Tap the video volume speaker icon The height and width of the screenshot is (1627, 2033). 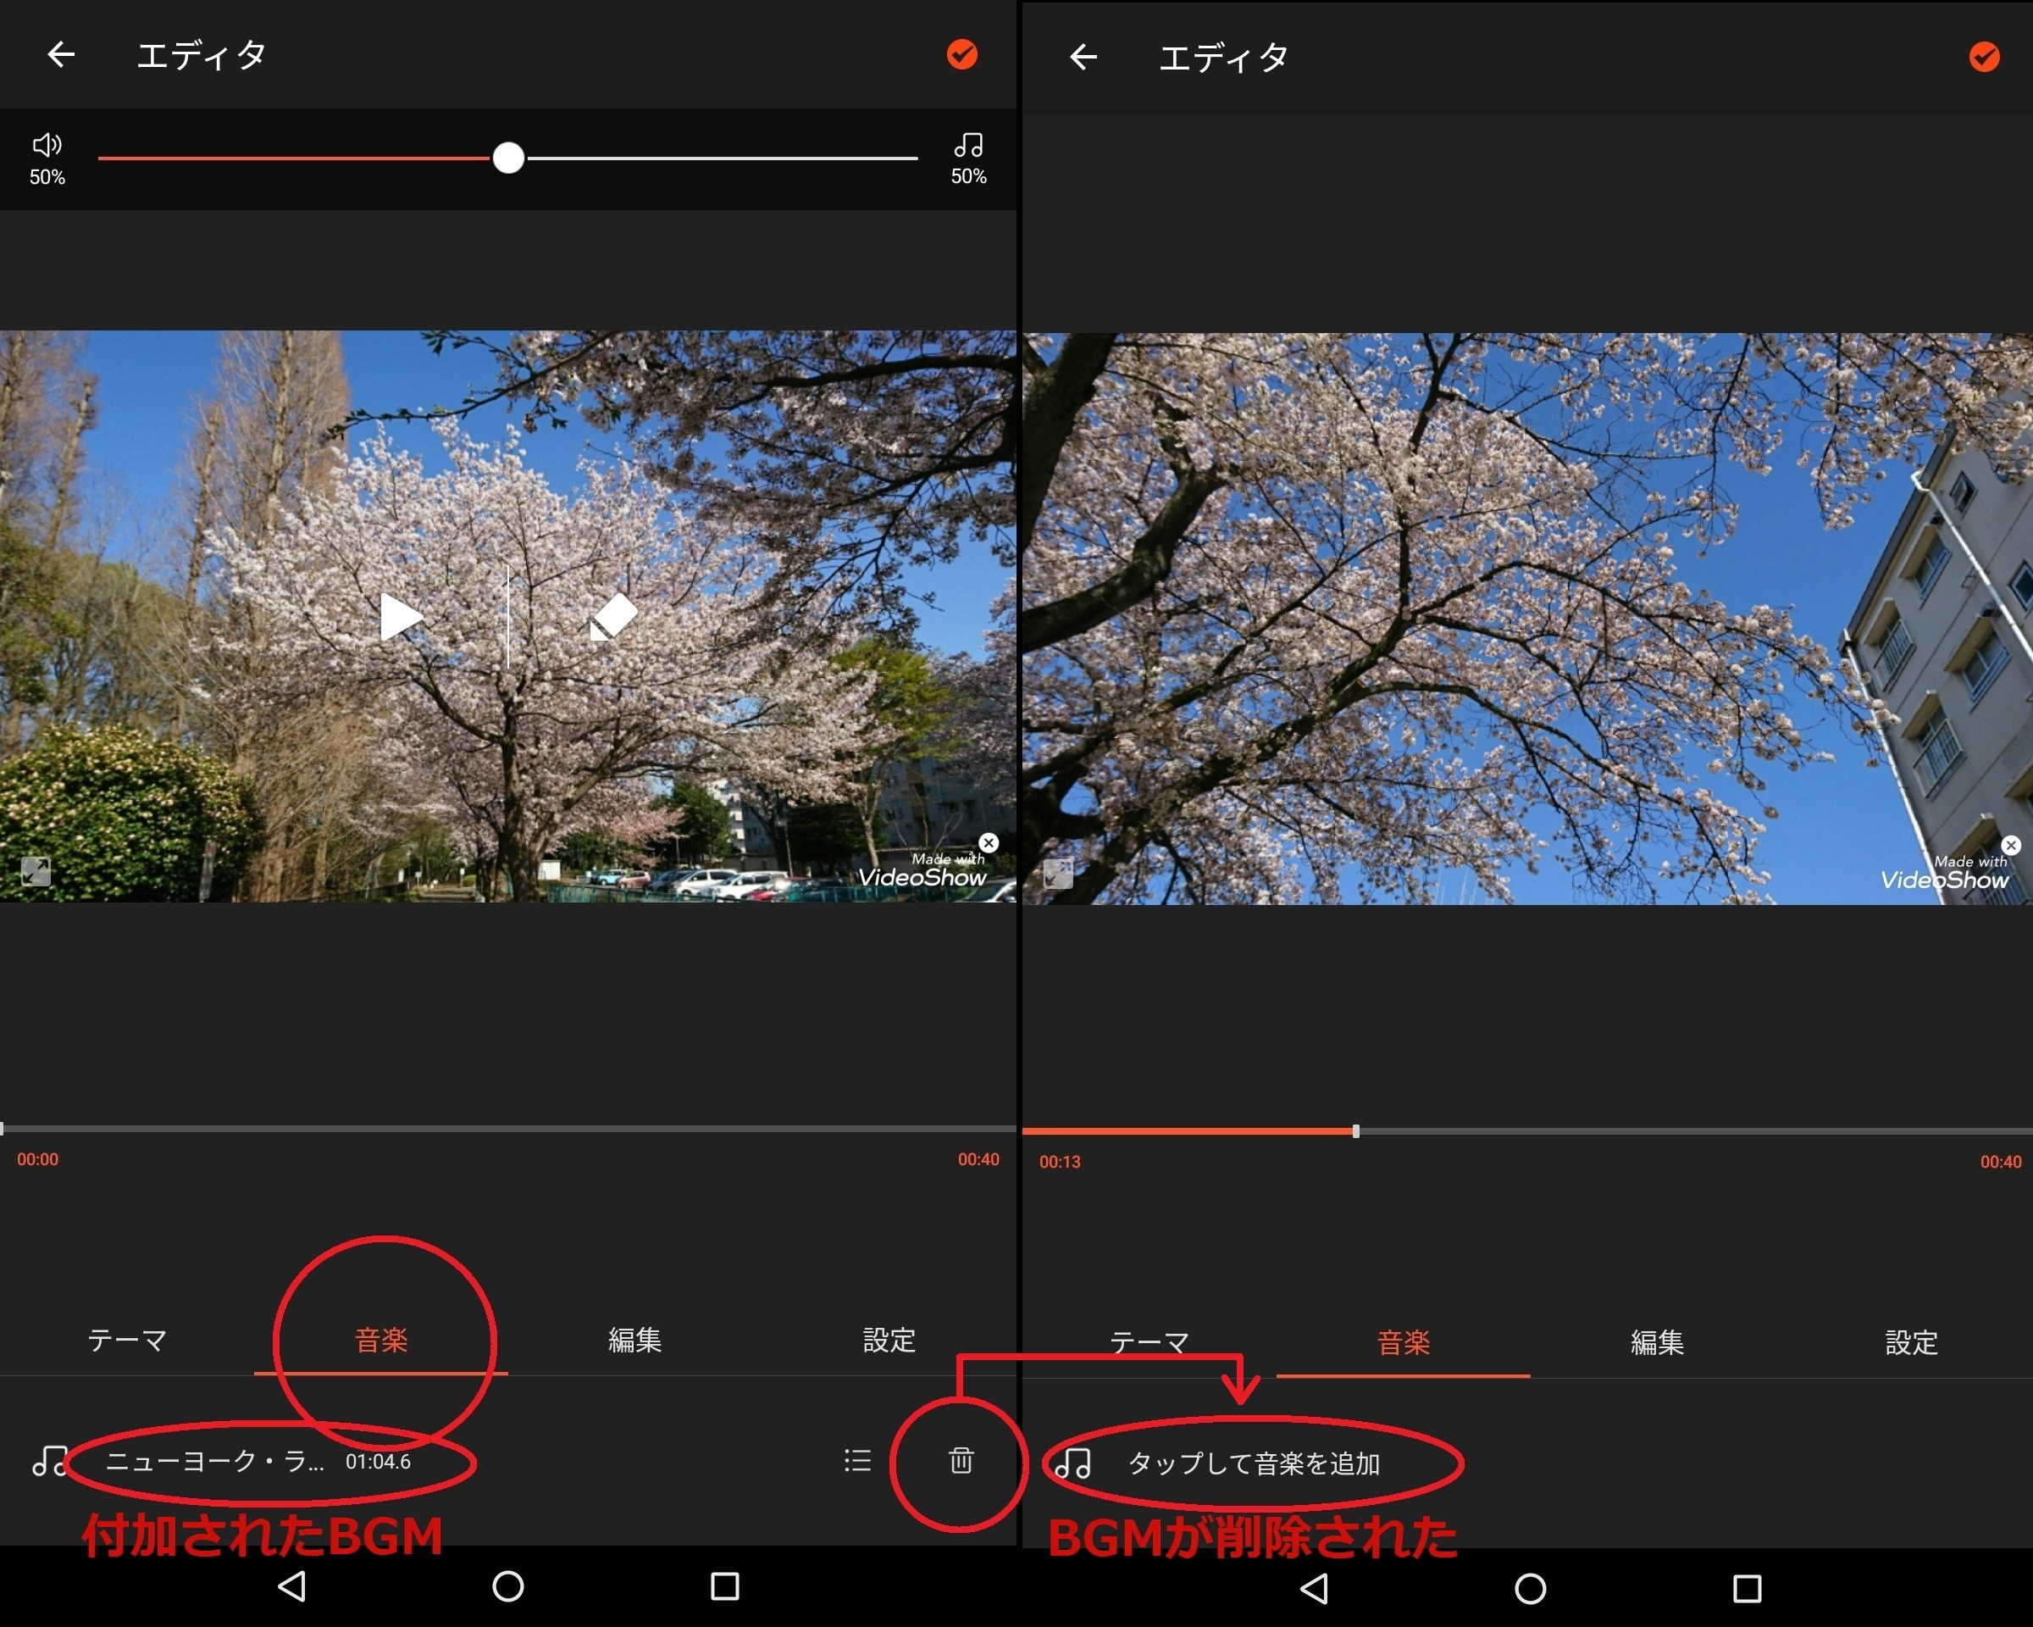(47, 144)
